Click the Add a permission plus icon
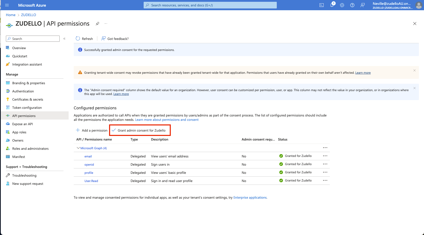 (78, 130)
